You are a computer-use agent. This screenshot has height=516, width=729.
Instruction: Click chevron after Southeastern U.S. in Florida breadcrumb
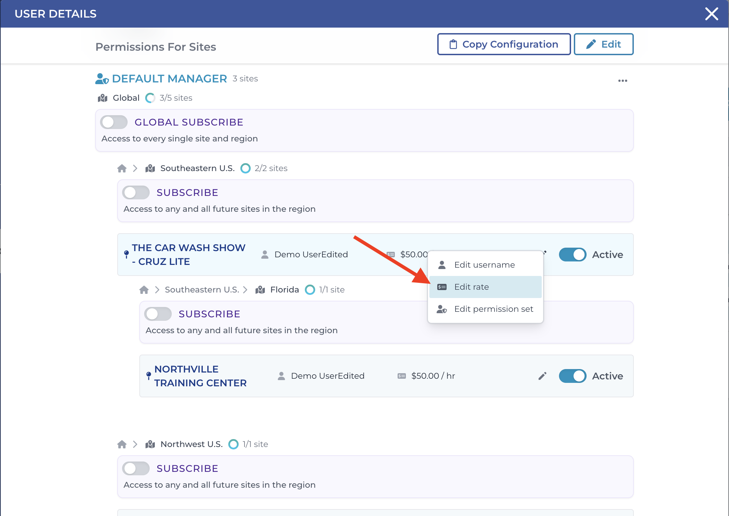click(x=245, y=290)
